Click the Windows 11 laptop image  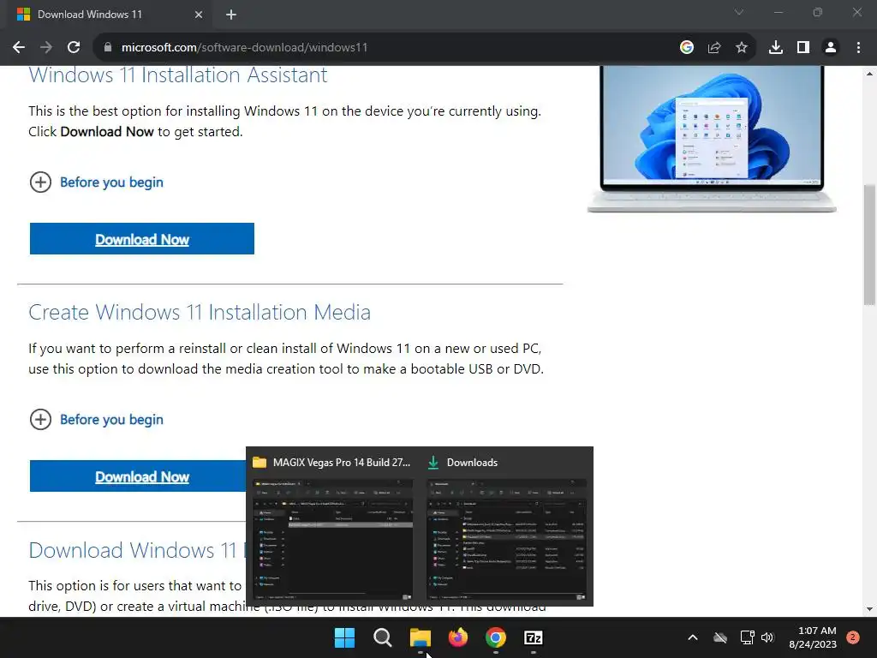[x=712, y=139]
